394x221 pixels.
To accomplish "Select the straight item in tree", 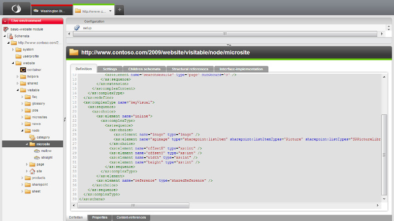I will pos(47,158).
